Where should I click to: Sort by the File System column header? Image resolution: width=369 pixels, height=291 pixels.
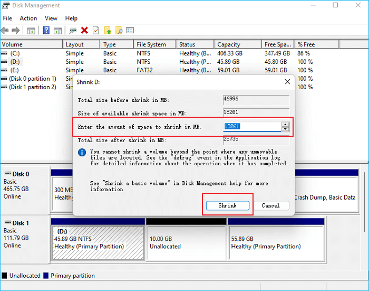155,44
